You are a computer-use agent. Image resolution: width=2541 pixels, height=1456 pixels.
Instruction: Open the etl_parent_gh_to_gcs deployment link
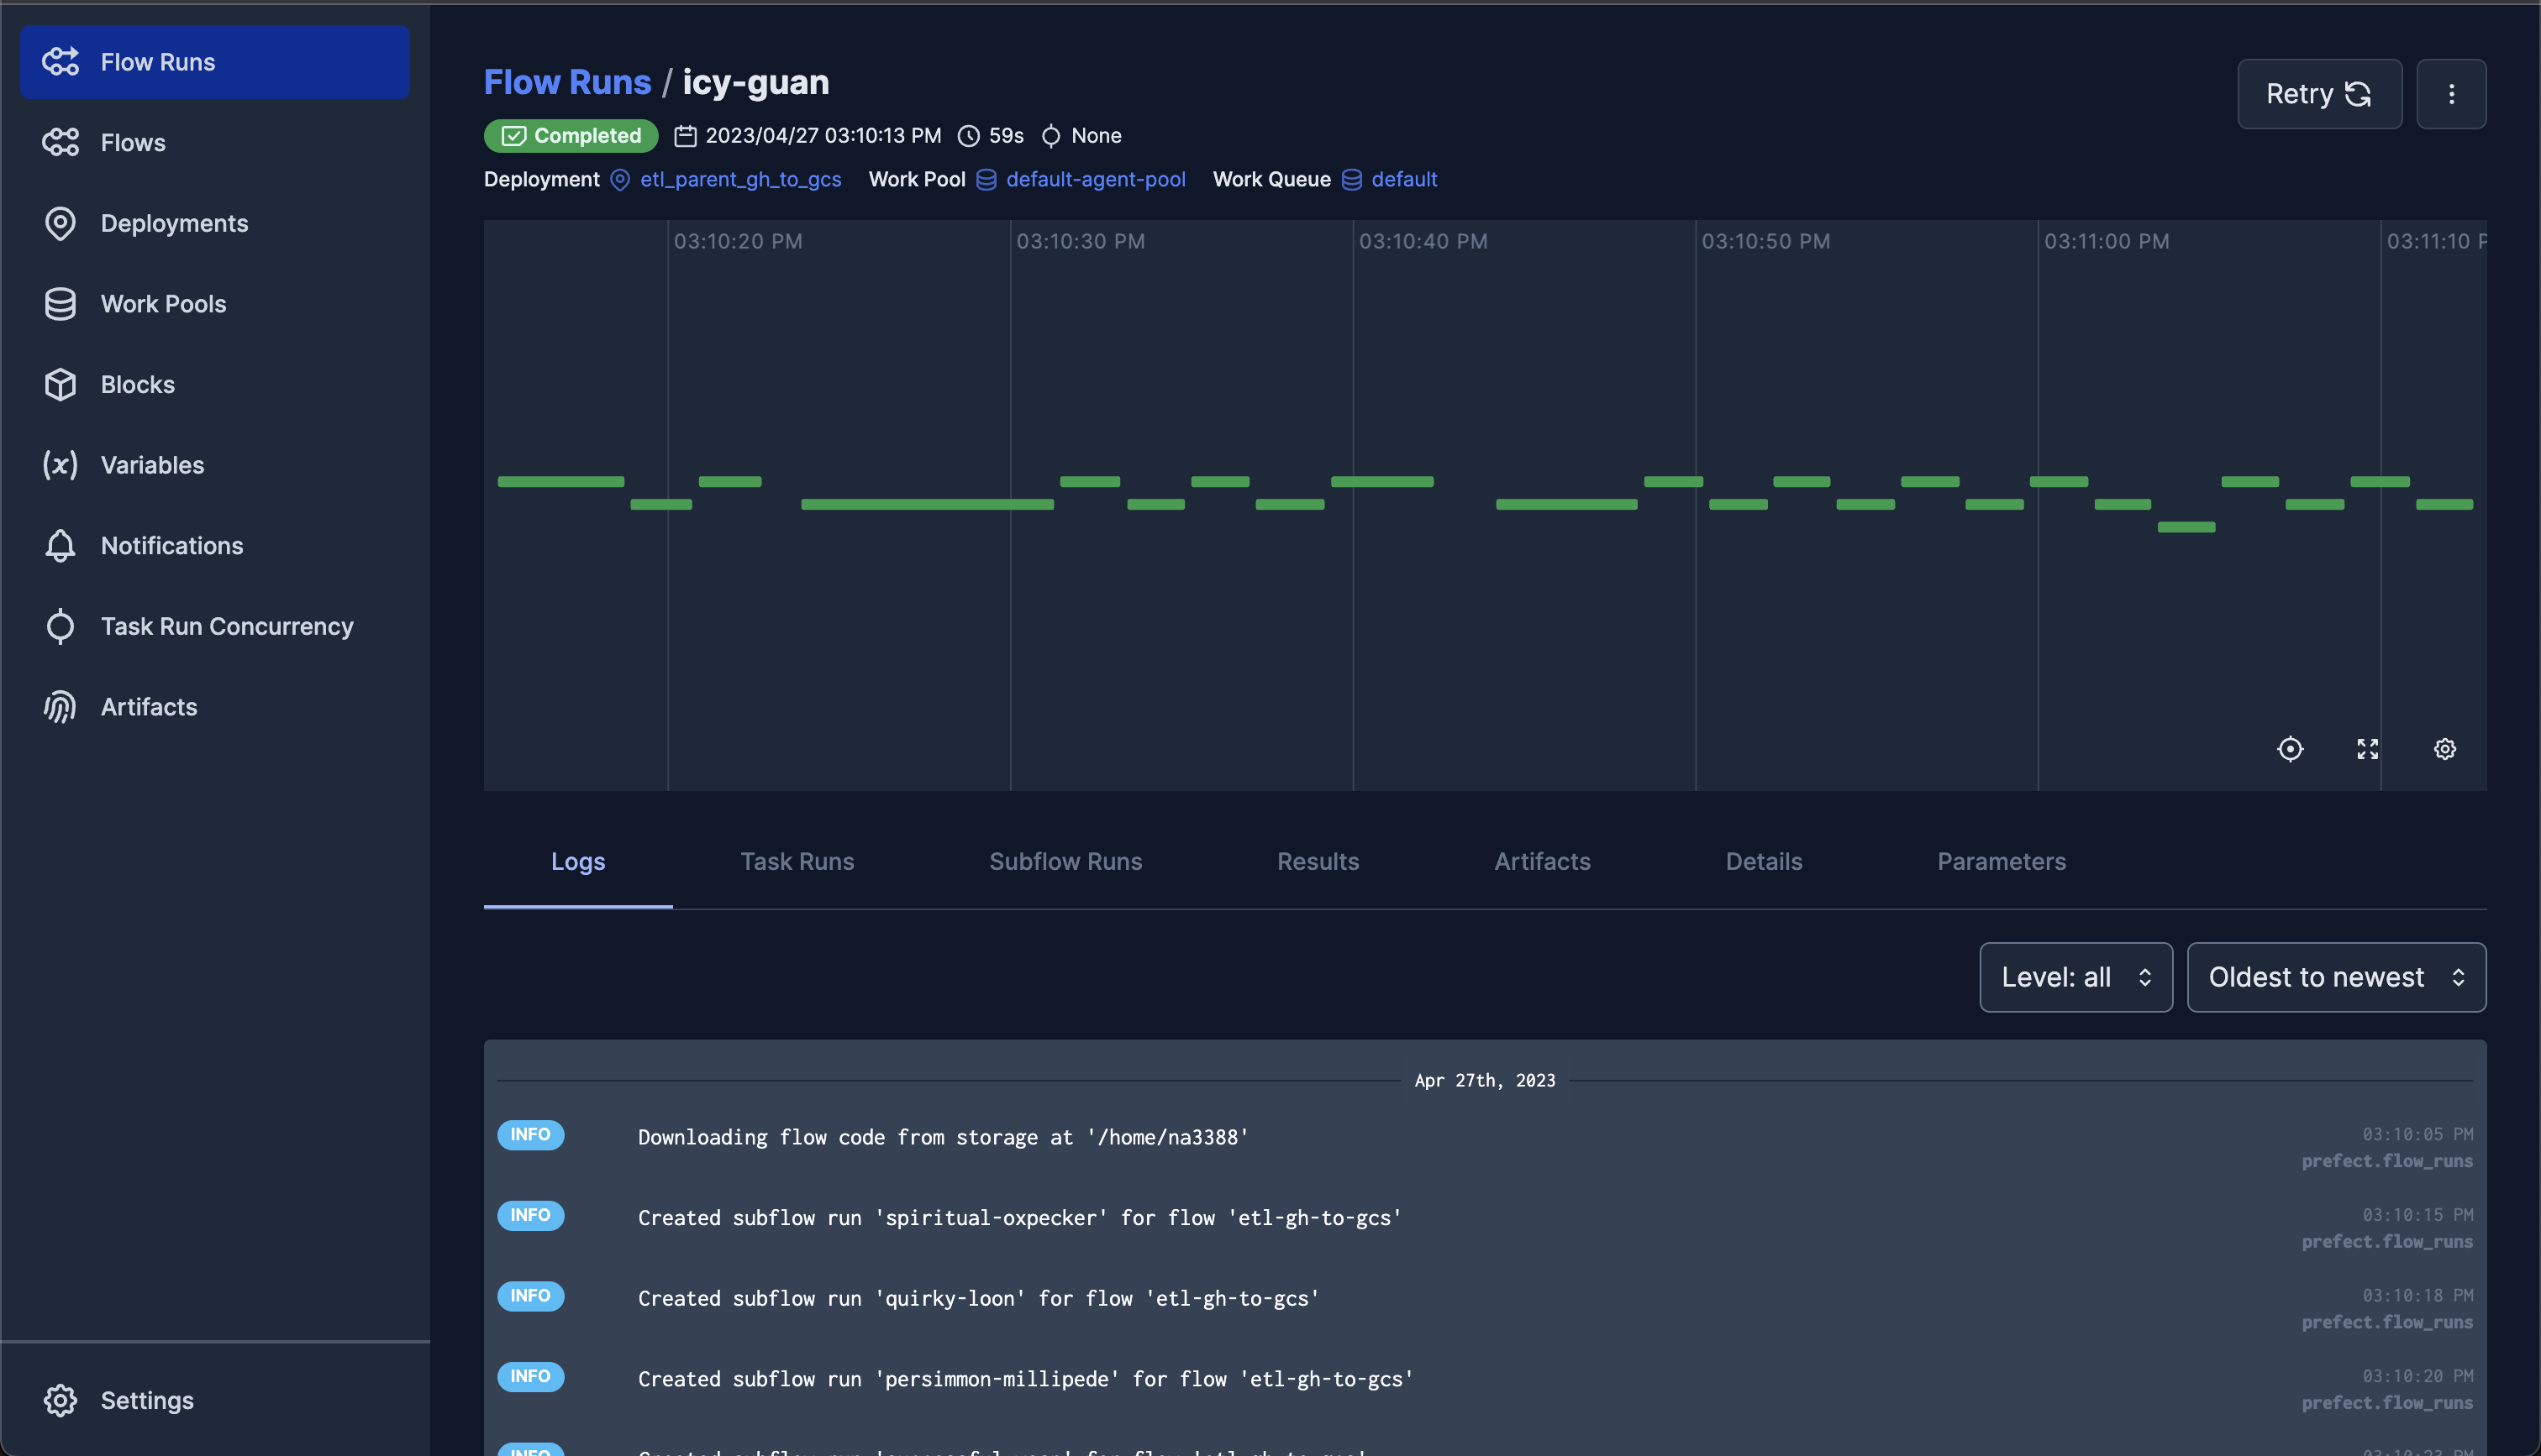pos(740,179)
